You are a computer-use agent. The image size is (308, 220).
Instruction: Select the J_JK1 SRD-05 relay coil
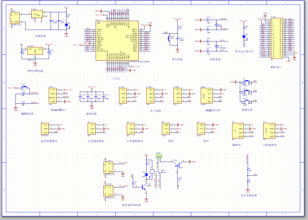point(152,172)
